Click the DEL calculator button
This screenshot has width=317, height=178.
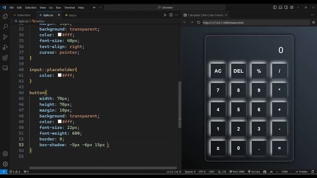point(238,71)
